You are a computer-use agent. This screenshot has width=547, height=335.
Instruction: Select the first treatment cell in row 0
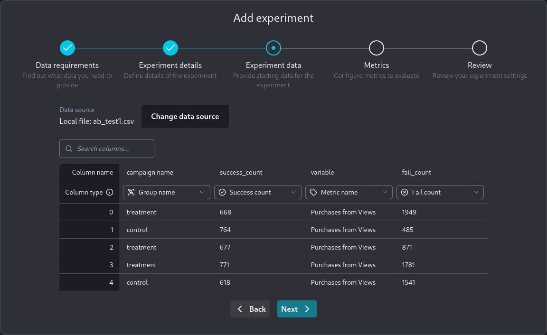point(141,212)
